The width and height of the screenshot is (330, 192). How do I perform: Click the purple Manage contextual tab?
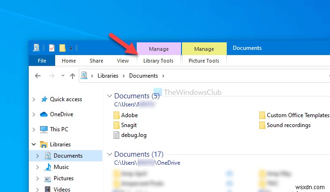(159, 49)
